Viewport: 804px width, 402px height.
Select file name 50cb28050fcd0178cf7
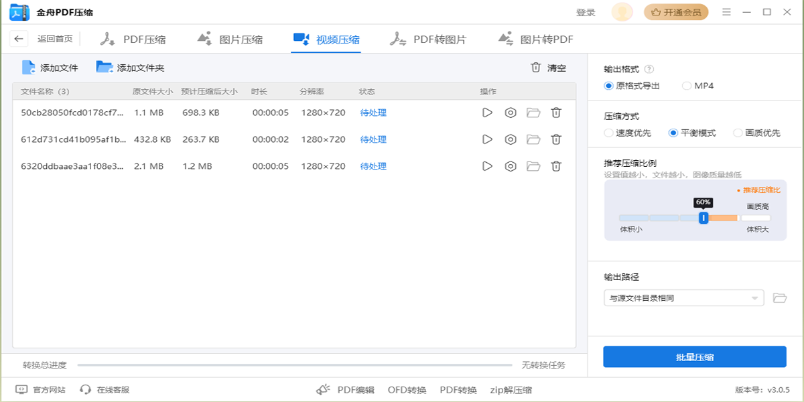click(72, 113)
